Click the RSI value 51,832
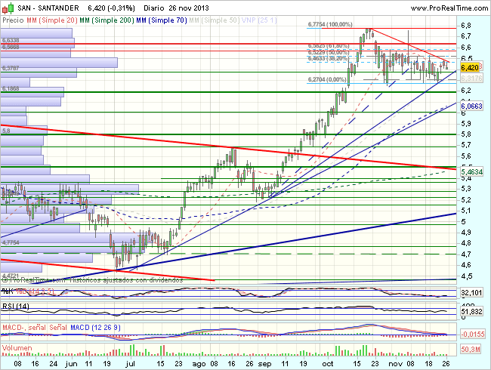 coord(471,311)
